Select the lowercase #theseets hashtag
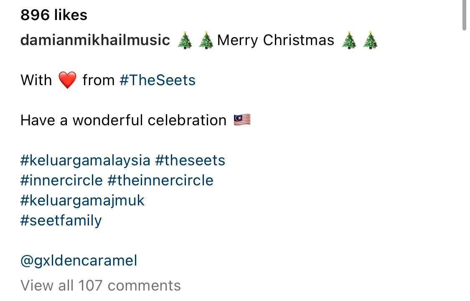The height and width of the screenshot is (301, 470). point(190,160)
